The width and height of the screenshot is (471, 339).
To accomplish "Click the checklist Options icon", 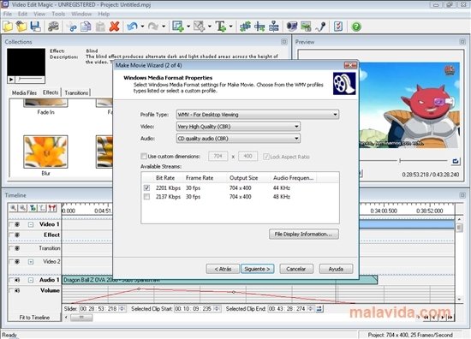I will point(338,27).
